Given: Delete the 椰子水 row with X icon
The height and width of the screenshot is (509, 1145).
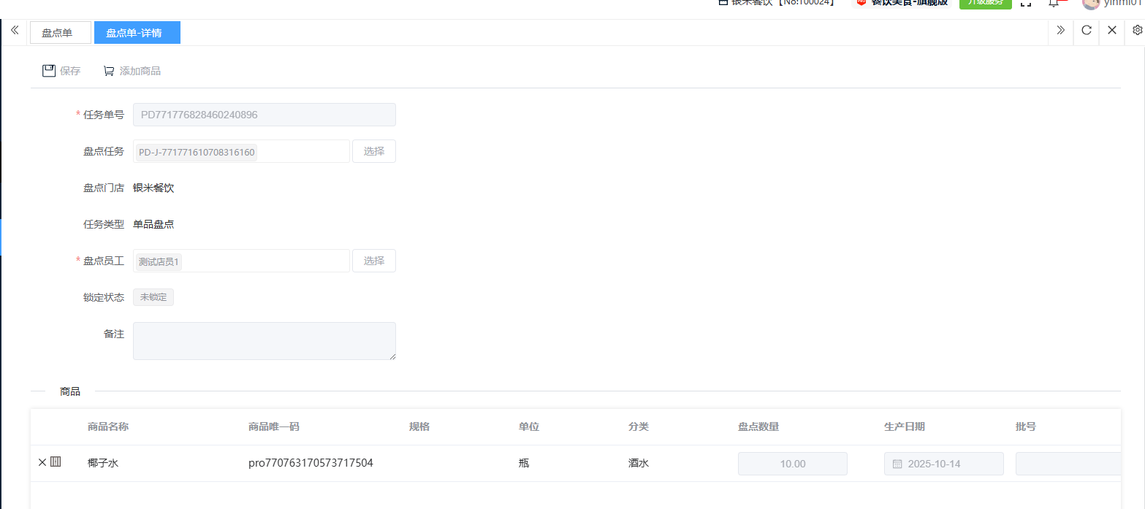Looking at the screenshot, I should (42, 462).
